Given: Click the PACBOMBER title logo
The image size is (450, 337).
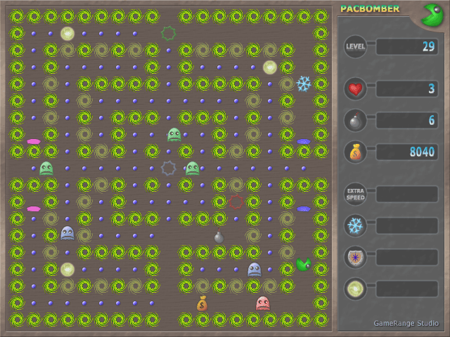Looking at the screenshot, I should coord(370,9).
